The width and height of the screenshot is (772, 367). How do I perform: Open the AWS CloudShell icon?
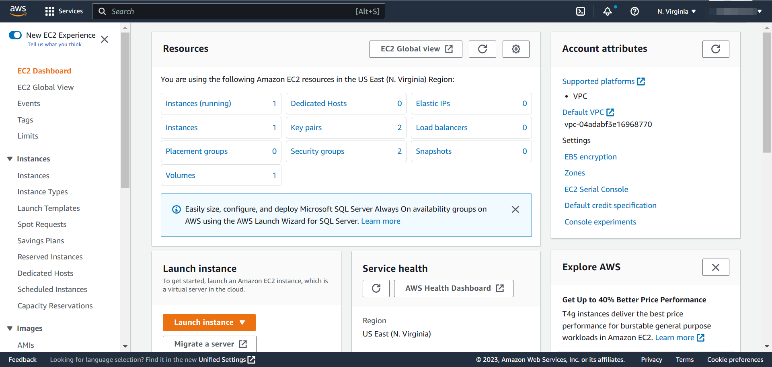click(581, 11)
